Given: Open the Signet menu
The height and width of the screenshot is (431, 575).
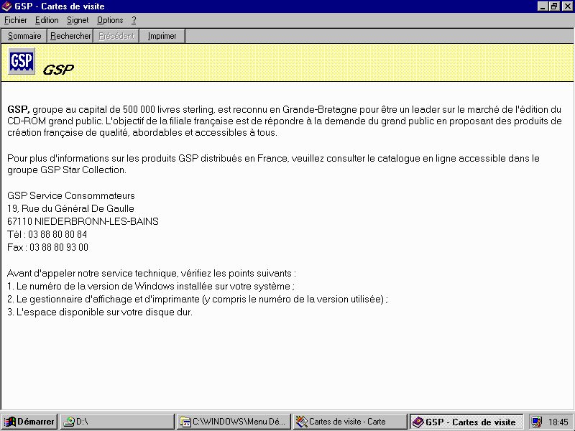Looking at the screenshot, I should pyautogui.click(x=78, y=20).
